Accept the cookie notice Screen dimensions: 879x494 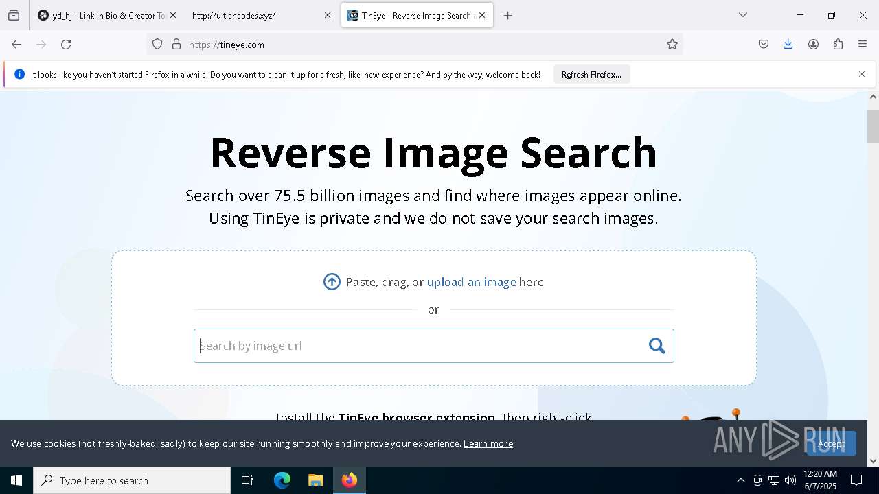[831, 443]
